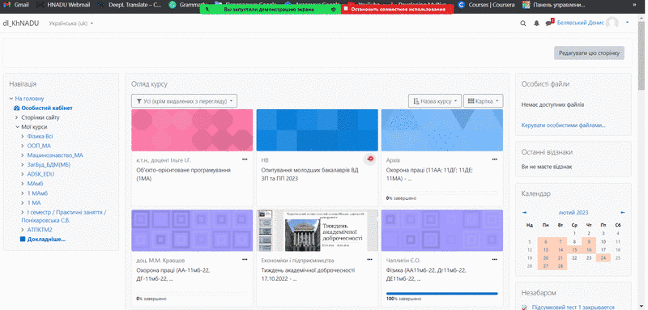Open 1 МАмб in navigation tree
This screenshot has height=310, width=648.
point(37,193)
